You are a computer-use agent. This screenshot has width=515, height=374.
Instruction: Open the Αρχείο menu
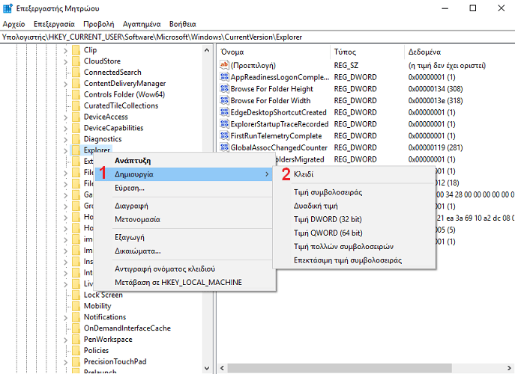click(x=13, y=24)
